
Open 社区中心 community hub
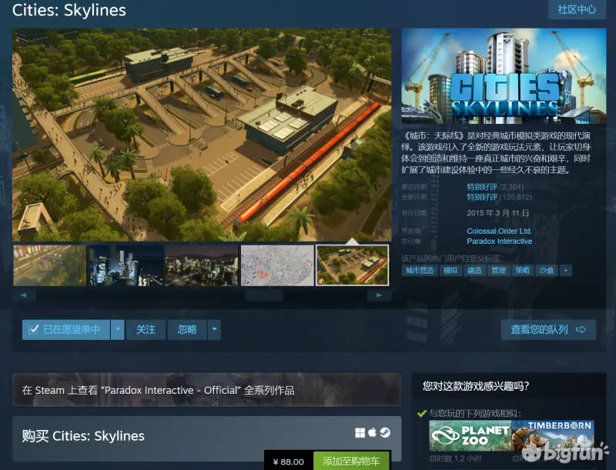[577, 9]
